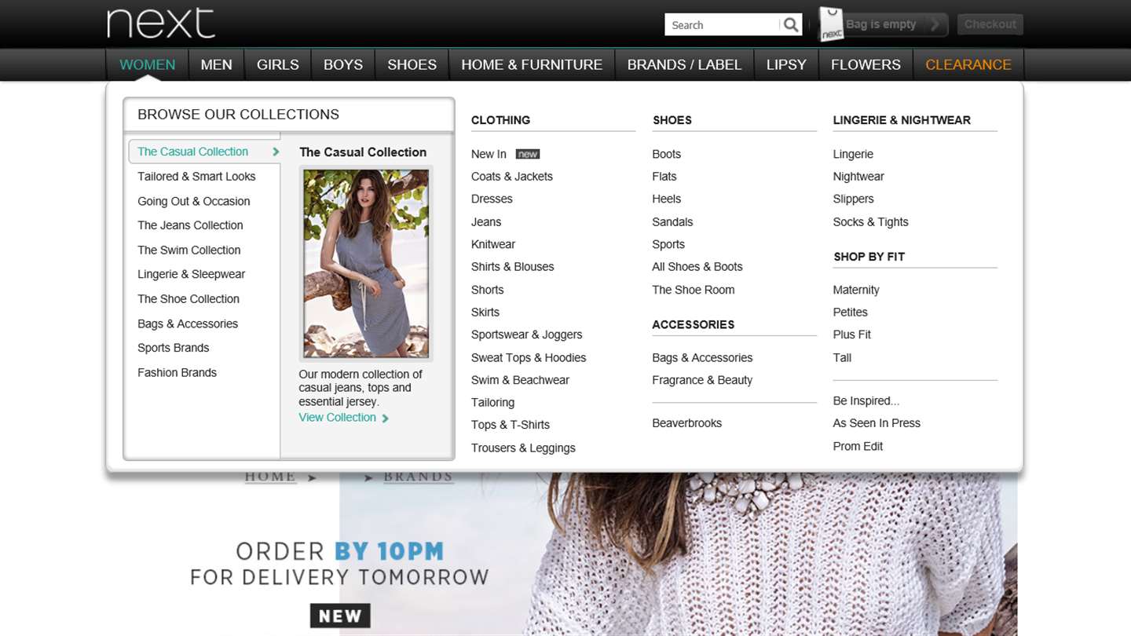Screen dimensions: 1131x636
Task: Open New In clothing link
Action: 489,154
